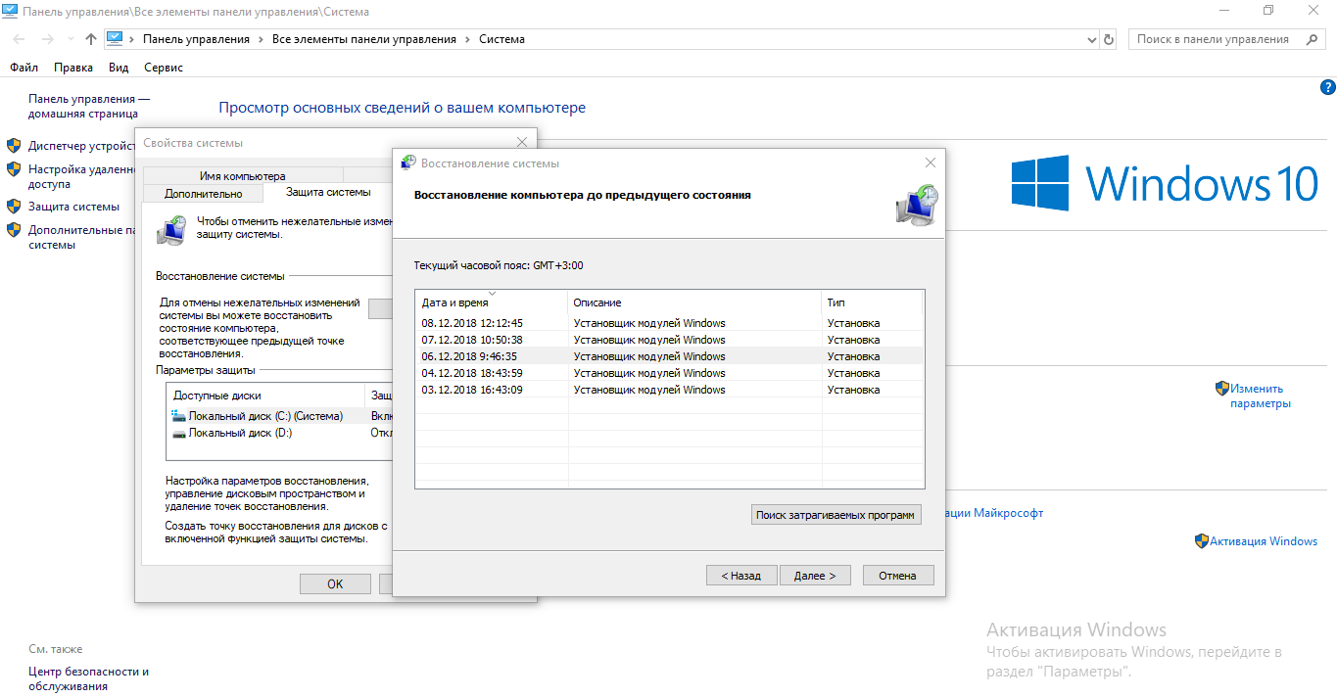Expand chevron after Панель управления breadcrumb
1337x698 pixels.
[x=261, y=40]
